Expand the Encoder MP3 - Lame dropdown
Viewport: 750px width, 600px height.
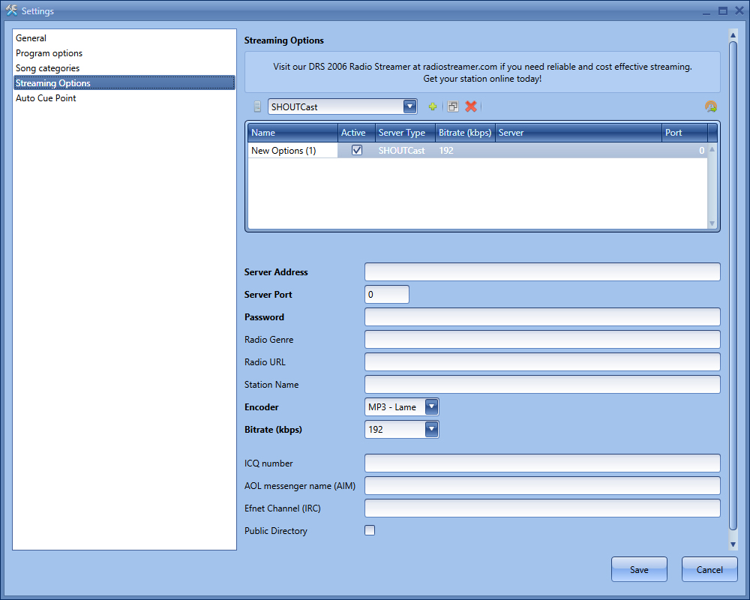tap(431, 407)
